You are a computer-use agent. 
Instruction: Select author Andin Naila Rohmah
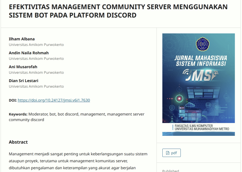pyautogui.click(x=29, y=53)
